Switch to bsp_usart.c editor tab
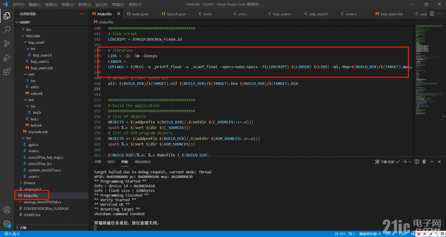The height and width of the screenshot is (237, 446). click(282, 14)
